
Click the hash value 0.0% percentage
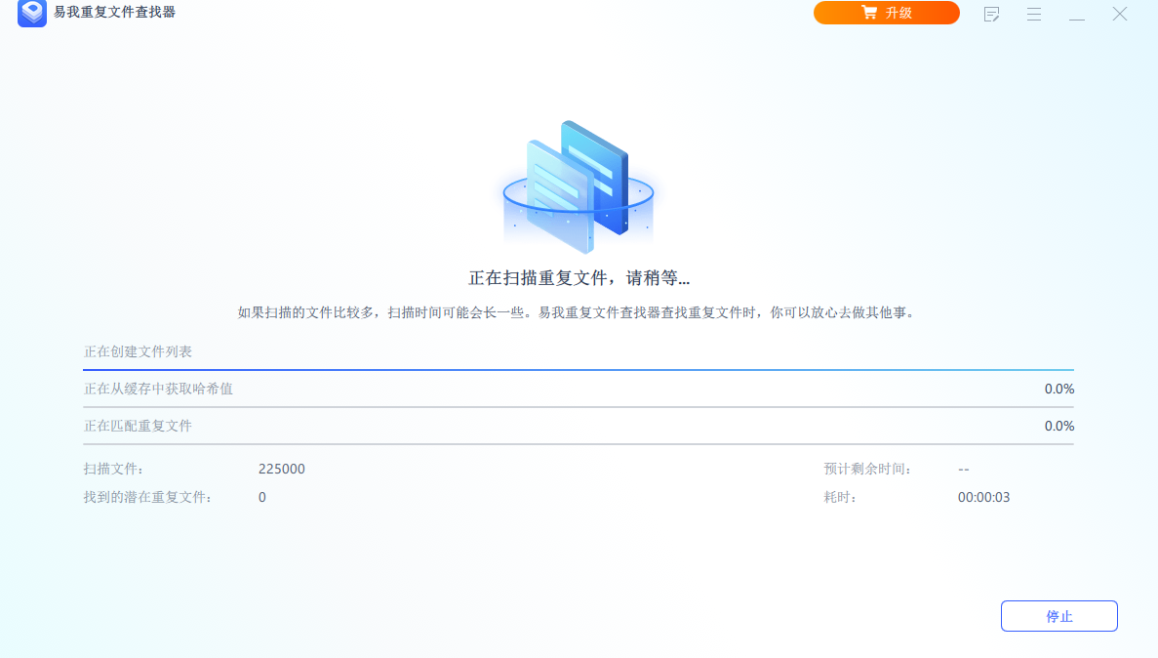click(1058, 389)
